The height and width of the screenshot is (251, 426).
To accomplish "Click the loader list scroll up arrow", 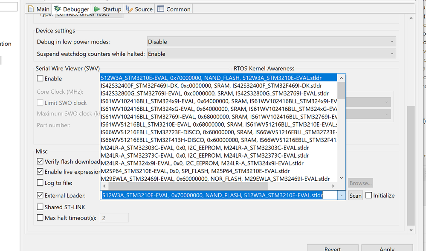I will [341, 78].
